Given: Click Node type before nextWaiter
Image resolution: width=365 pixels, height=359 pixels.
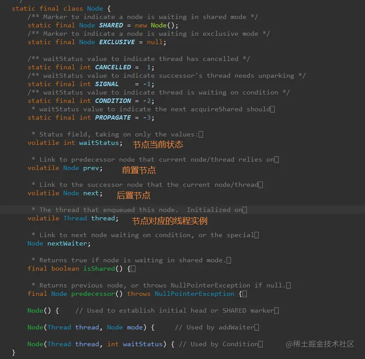Looking at the screenshot, I should click(x=35, y=243).
